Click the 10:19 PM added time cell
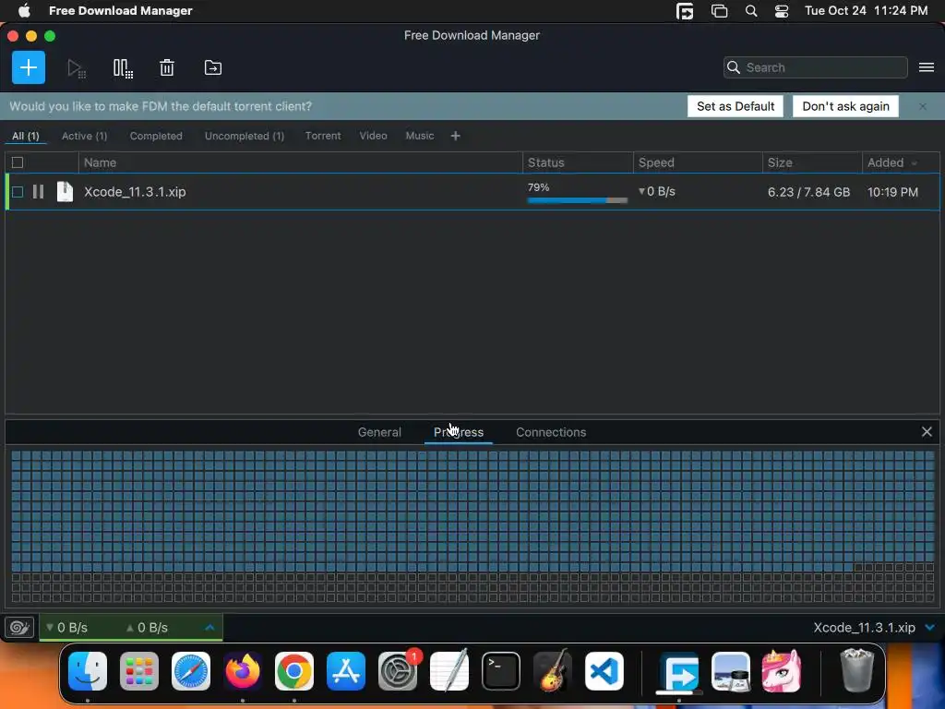Viewport: 945px width, 709px height. 892,192
